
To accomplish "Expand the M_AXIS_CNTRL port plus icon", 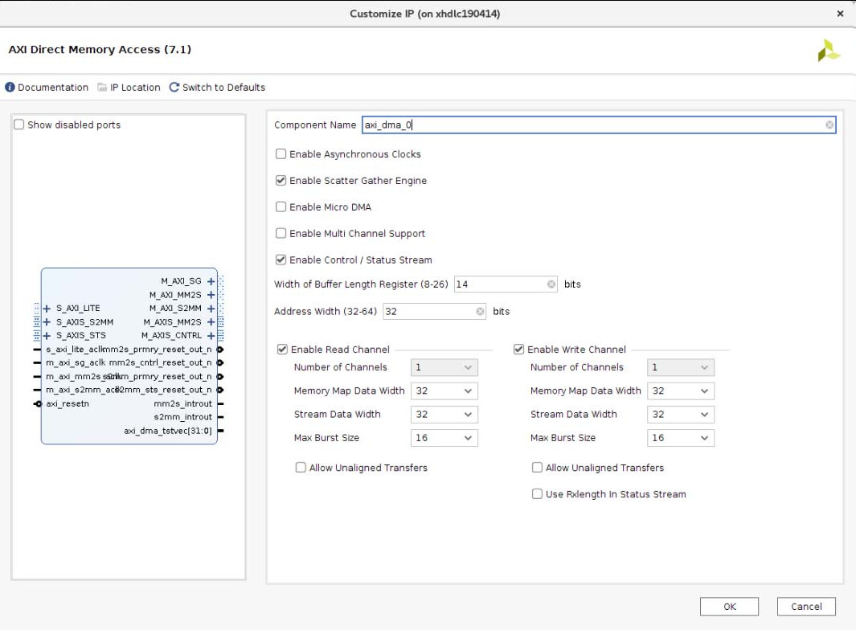I will [211, 335].
